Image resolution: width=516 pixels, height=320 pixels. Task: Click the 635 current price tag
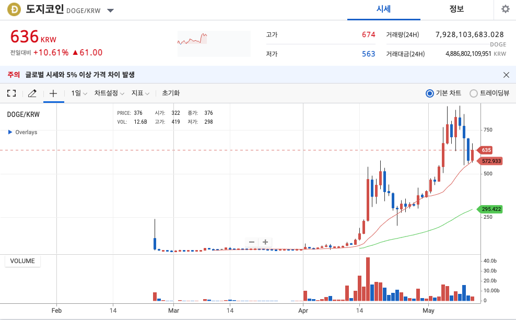(486, 150)
